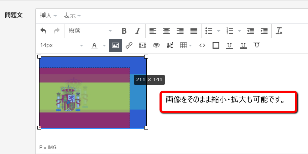308x154 pixels.
Task: Toggle preview with the eye icon
Action: (x=156, y=45)
